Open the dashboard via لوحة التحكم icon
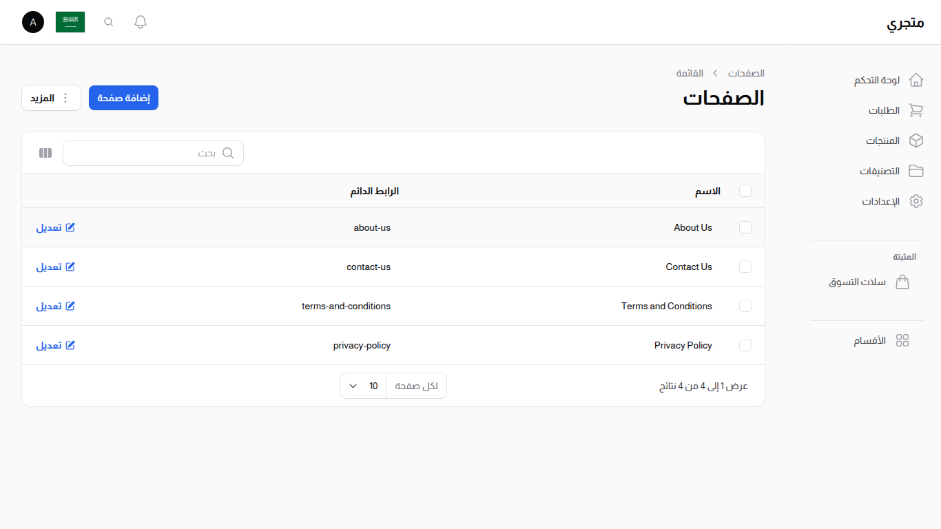The height and width of the screenshot is (529, 941). (x=916, y=79)
